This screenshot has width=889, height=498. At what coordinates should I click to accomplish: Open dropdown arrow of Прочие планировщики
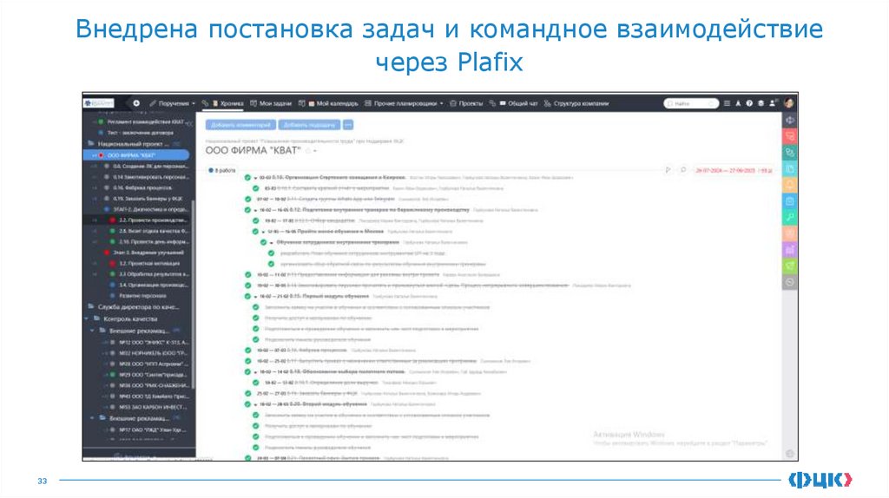(x=442, y=104)
